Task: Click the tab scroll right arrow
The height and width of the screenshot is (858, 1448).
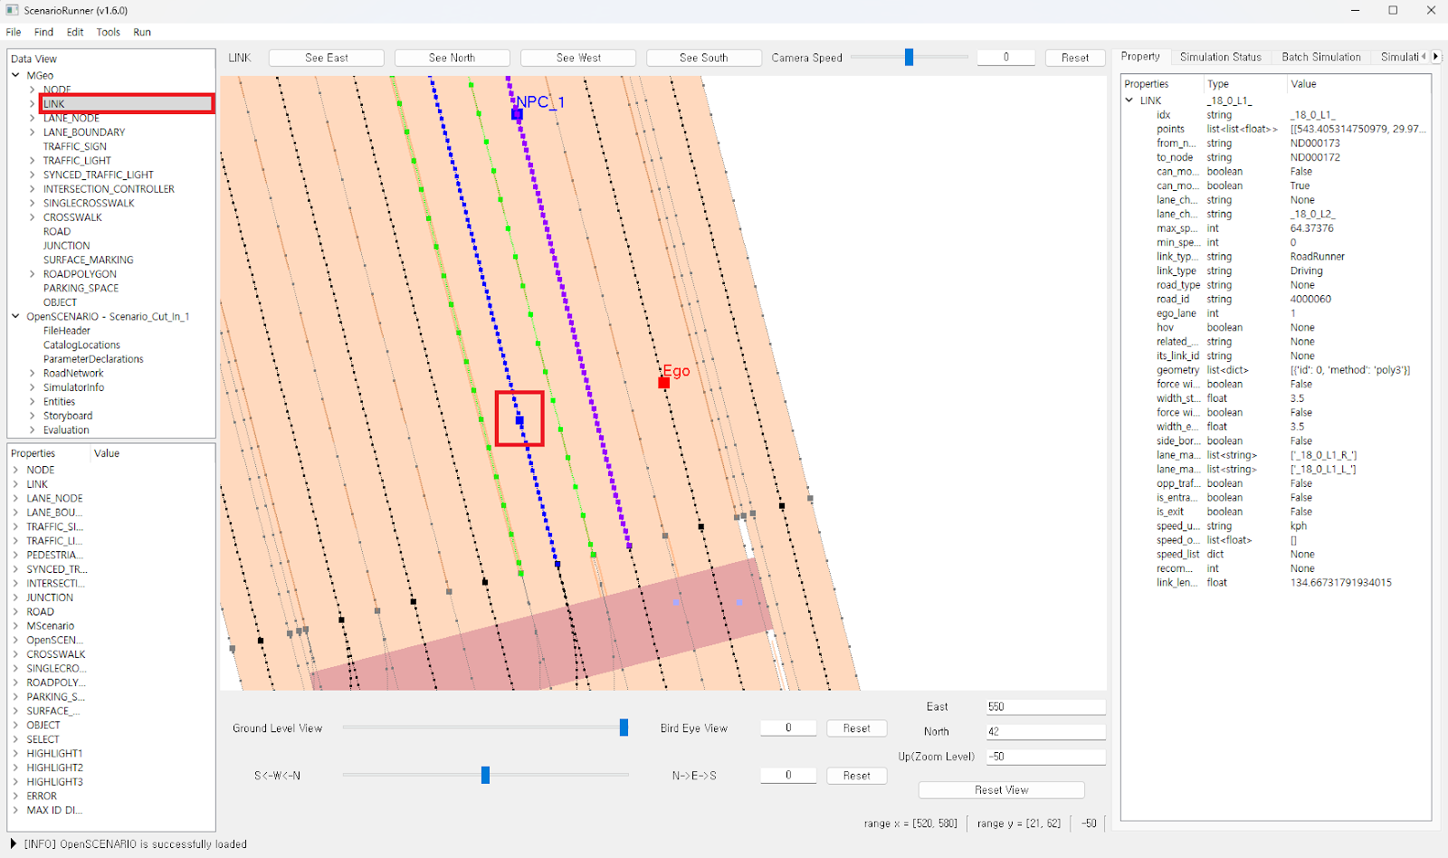Action: 1435,56
